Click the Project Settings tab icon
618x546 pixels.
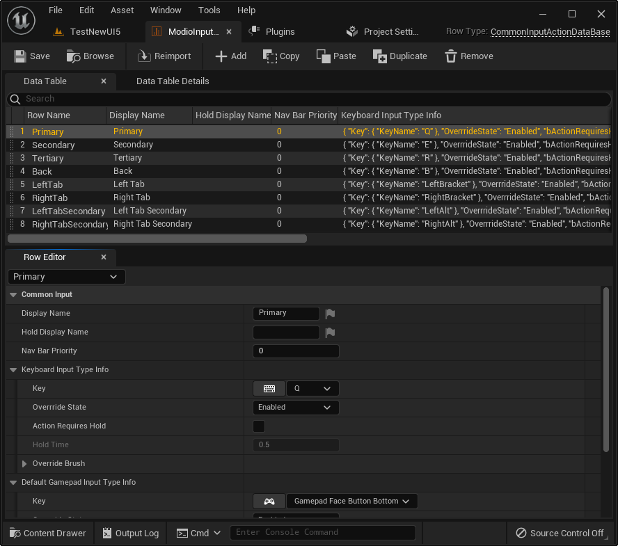[x=352, y=31]
